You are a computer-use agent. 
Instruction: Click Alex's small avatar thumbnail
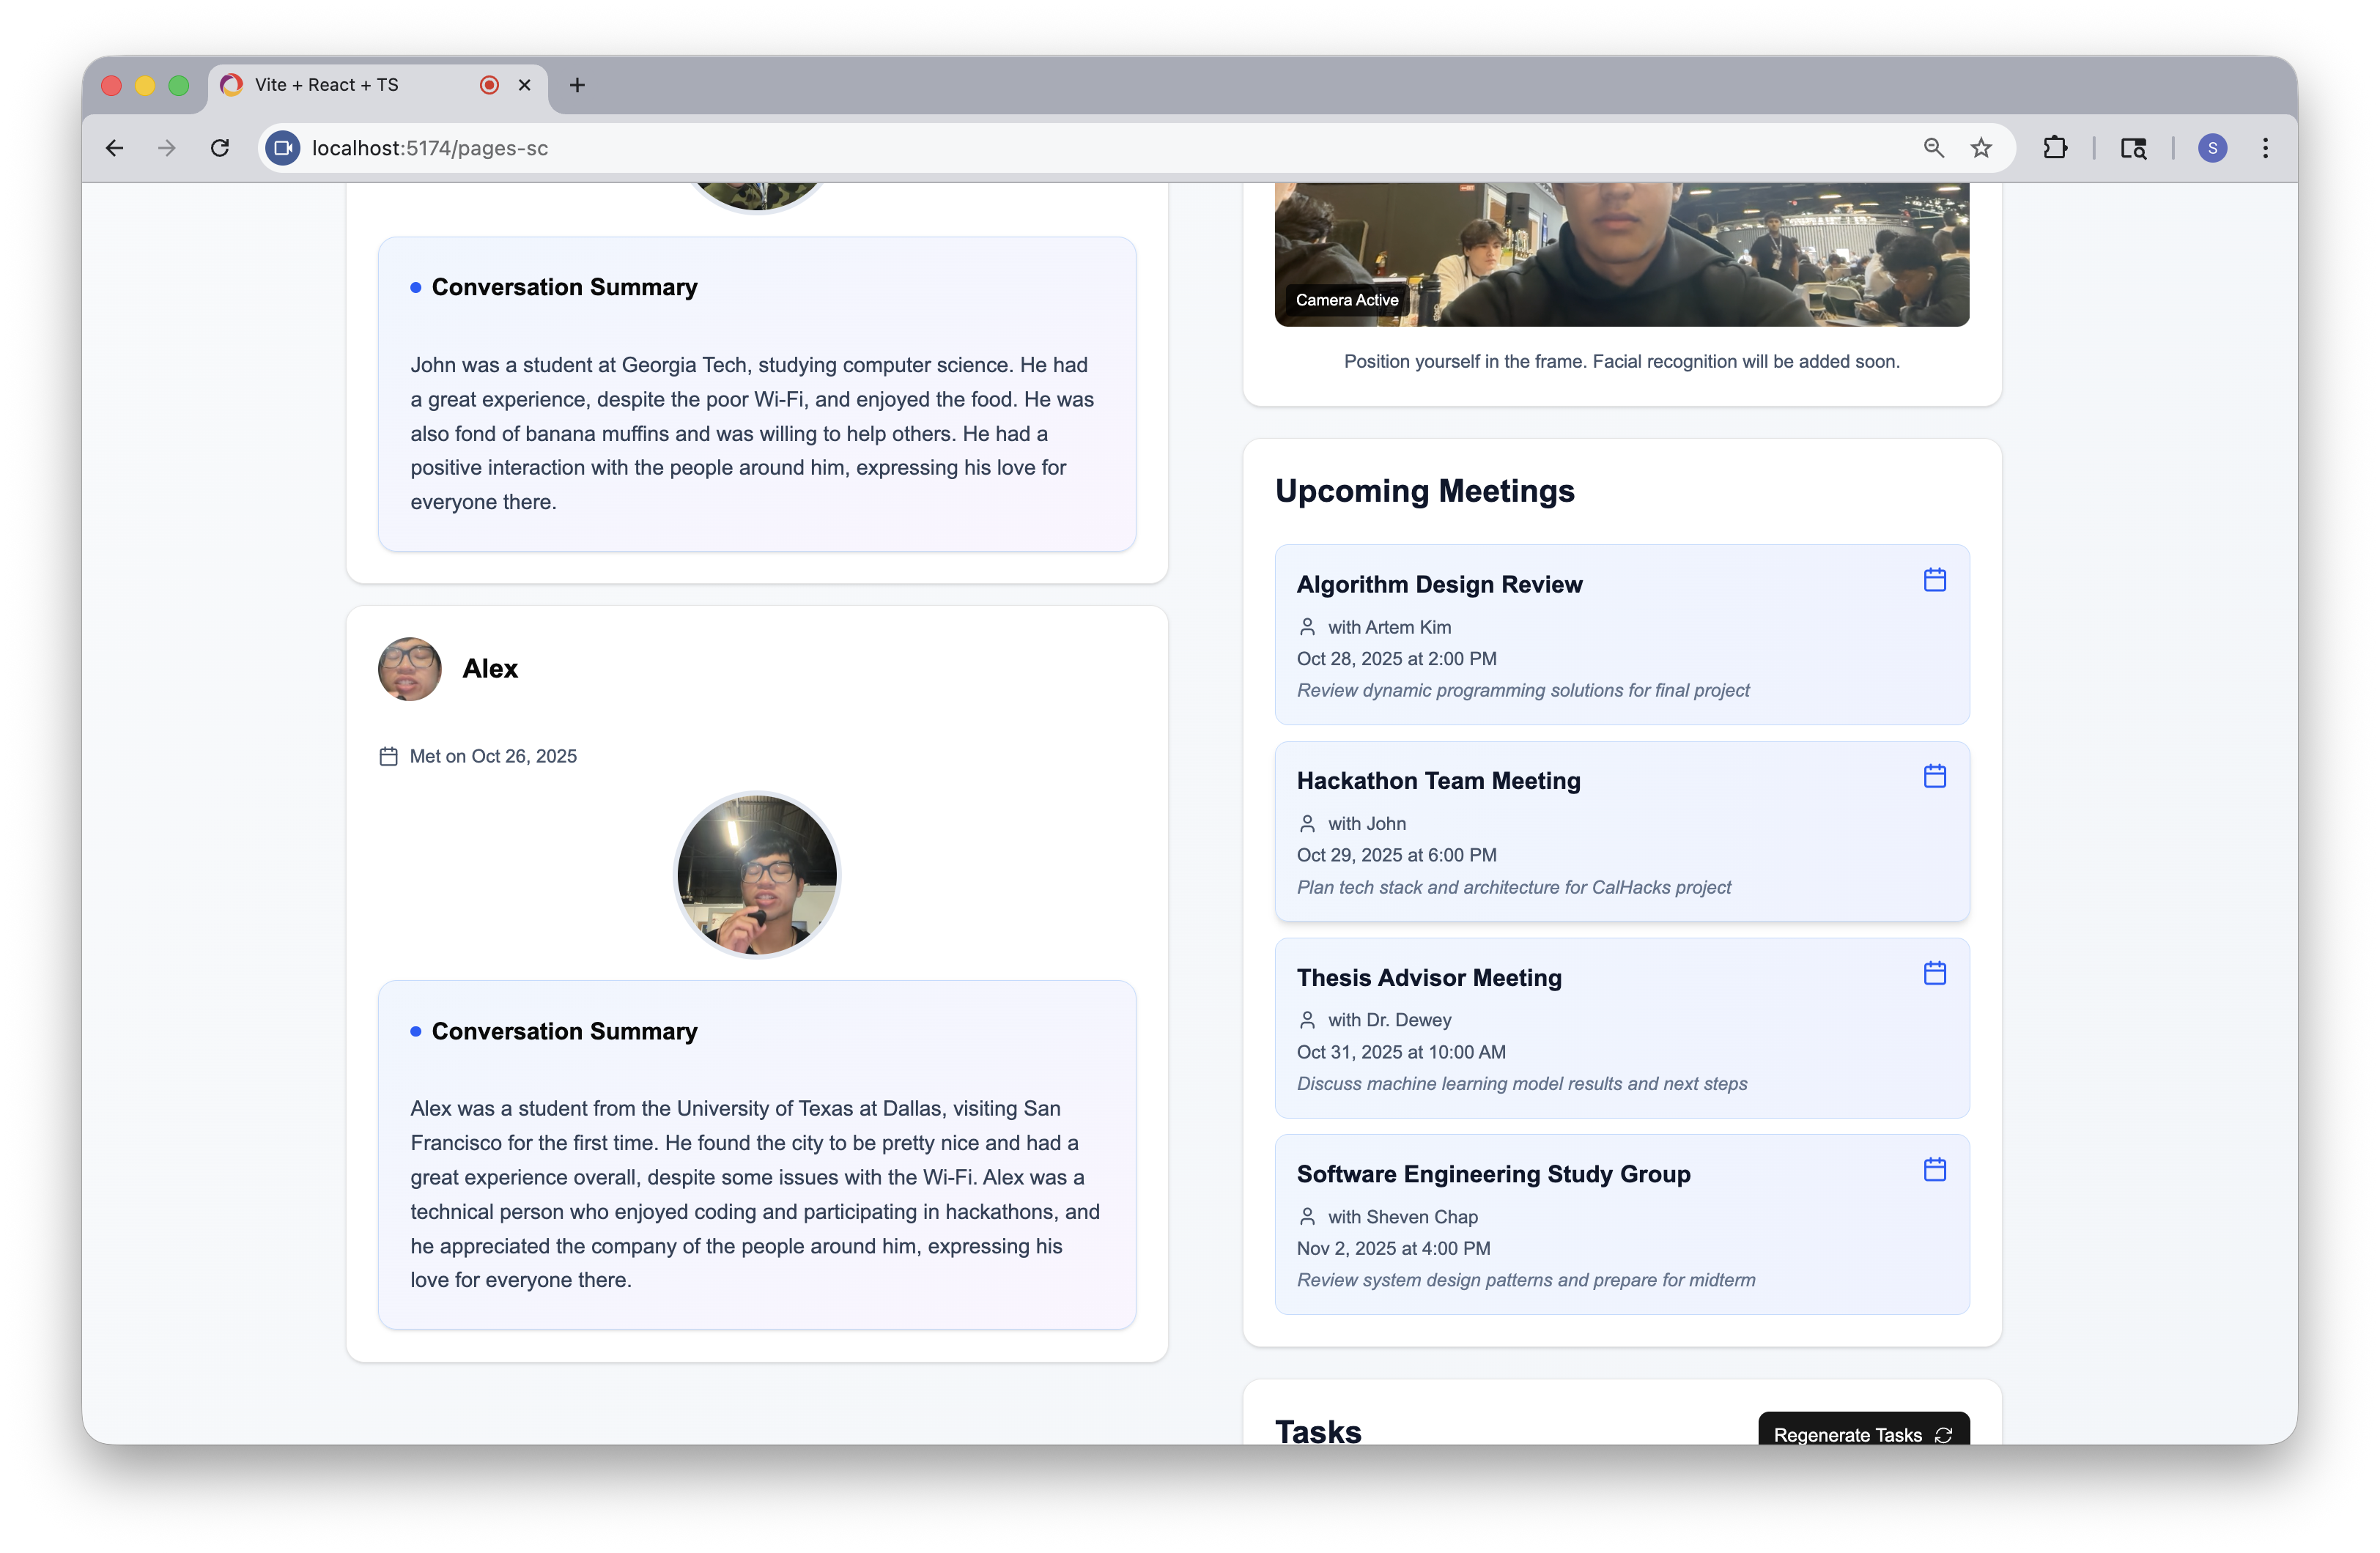click(x=409, y=669)
